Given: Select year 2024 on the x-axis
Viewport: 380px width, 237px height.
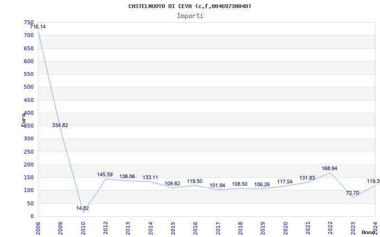Looking at the screenshot, I should [375, 227].
